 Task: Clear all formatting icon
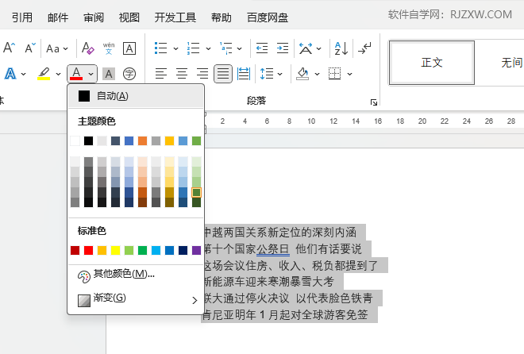tap(88, 48)
